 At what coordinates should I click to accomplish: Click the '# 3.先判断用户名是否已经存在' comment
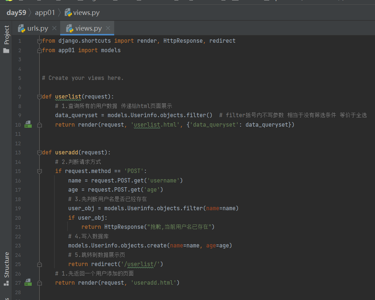[x=108, y=199]
